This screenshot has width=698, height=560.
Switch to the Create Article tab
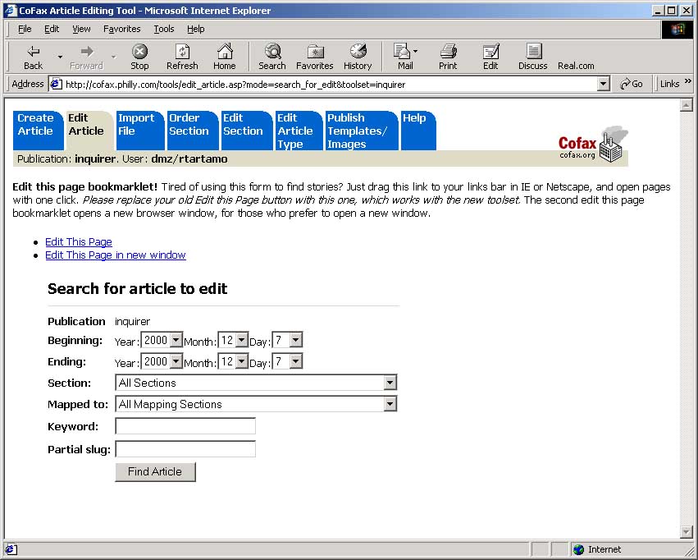pos(39,130)
